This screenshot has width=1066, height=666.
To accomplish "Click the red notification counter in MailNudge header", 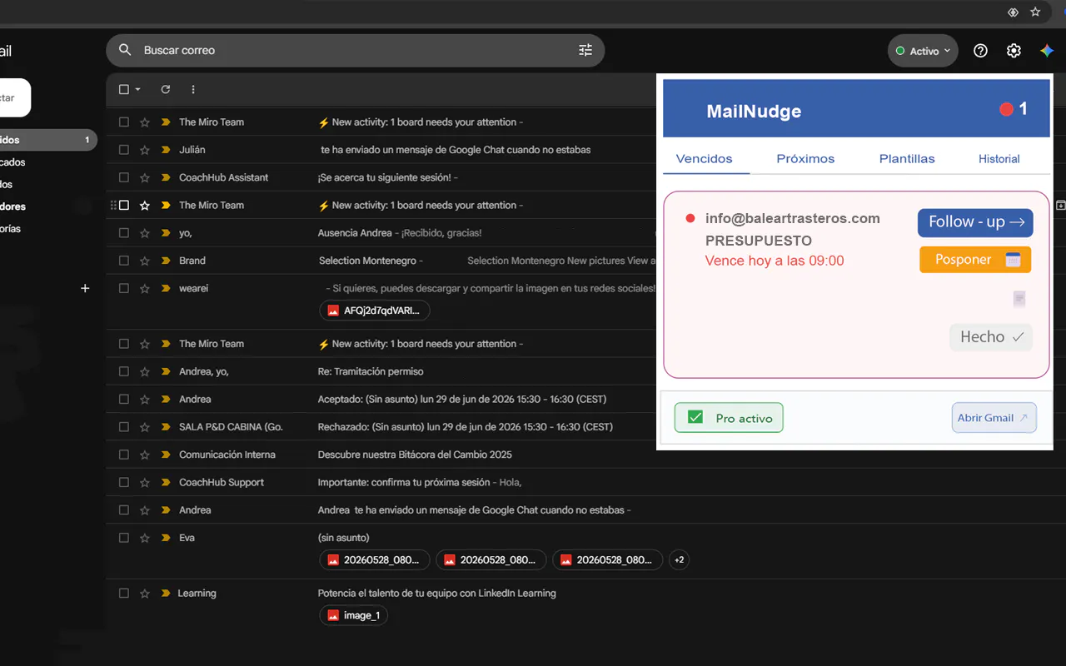I will 1013,109.
